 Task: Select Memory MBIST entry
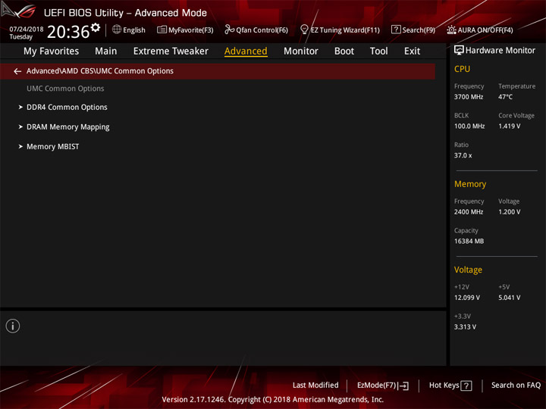coord(52,146)
